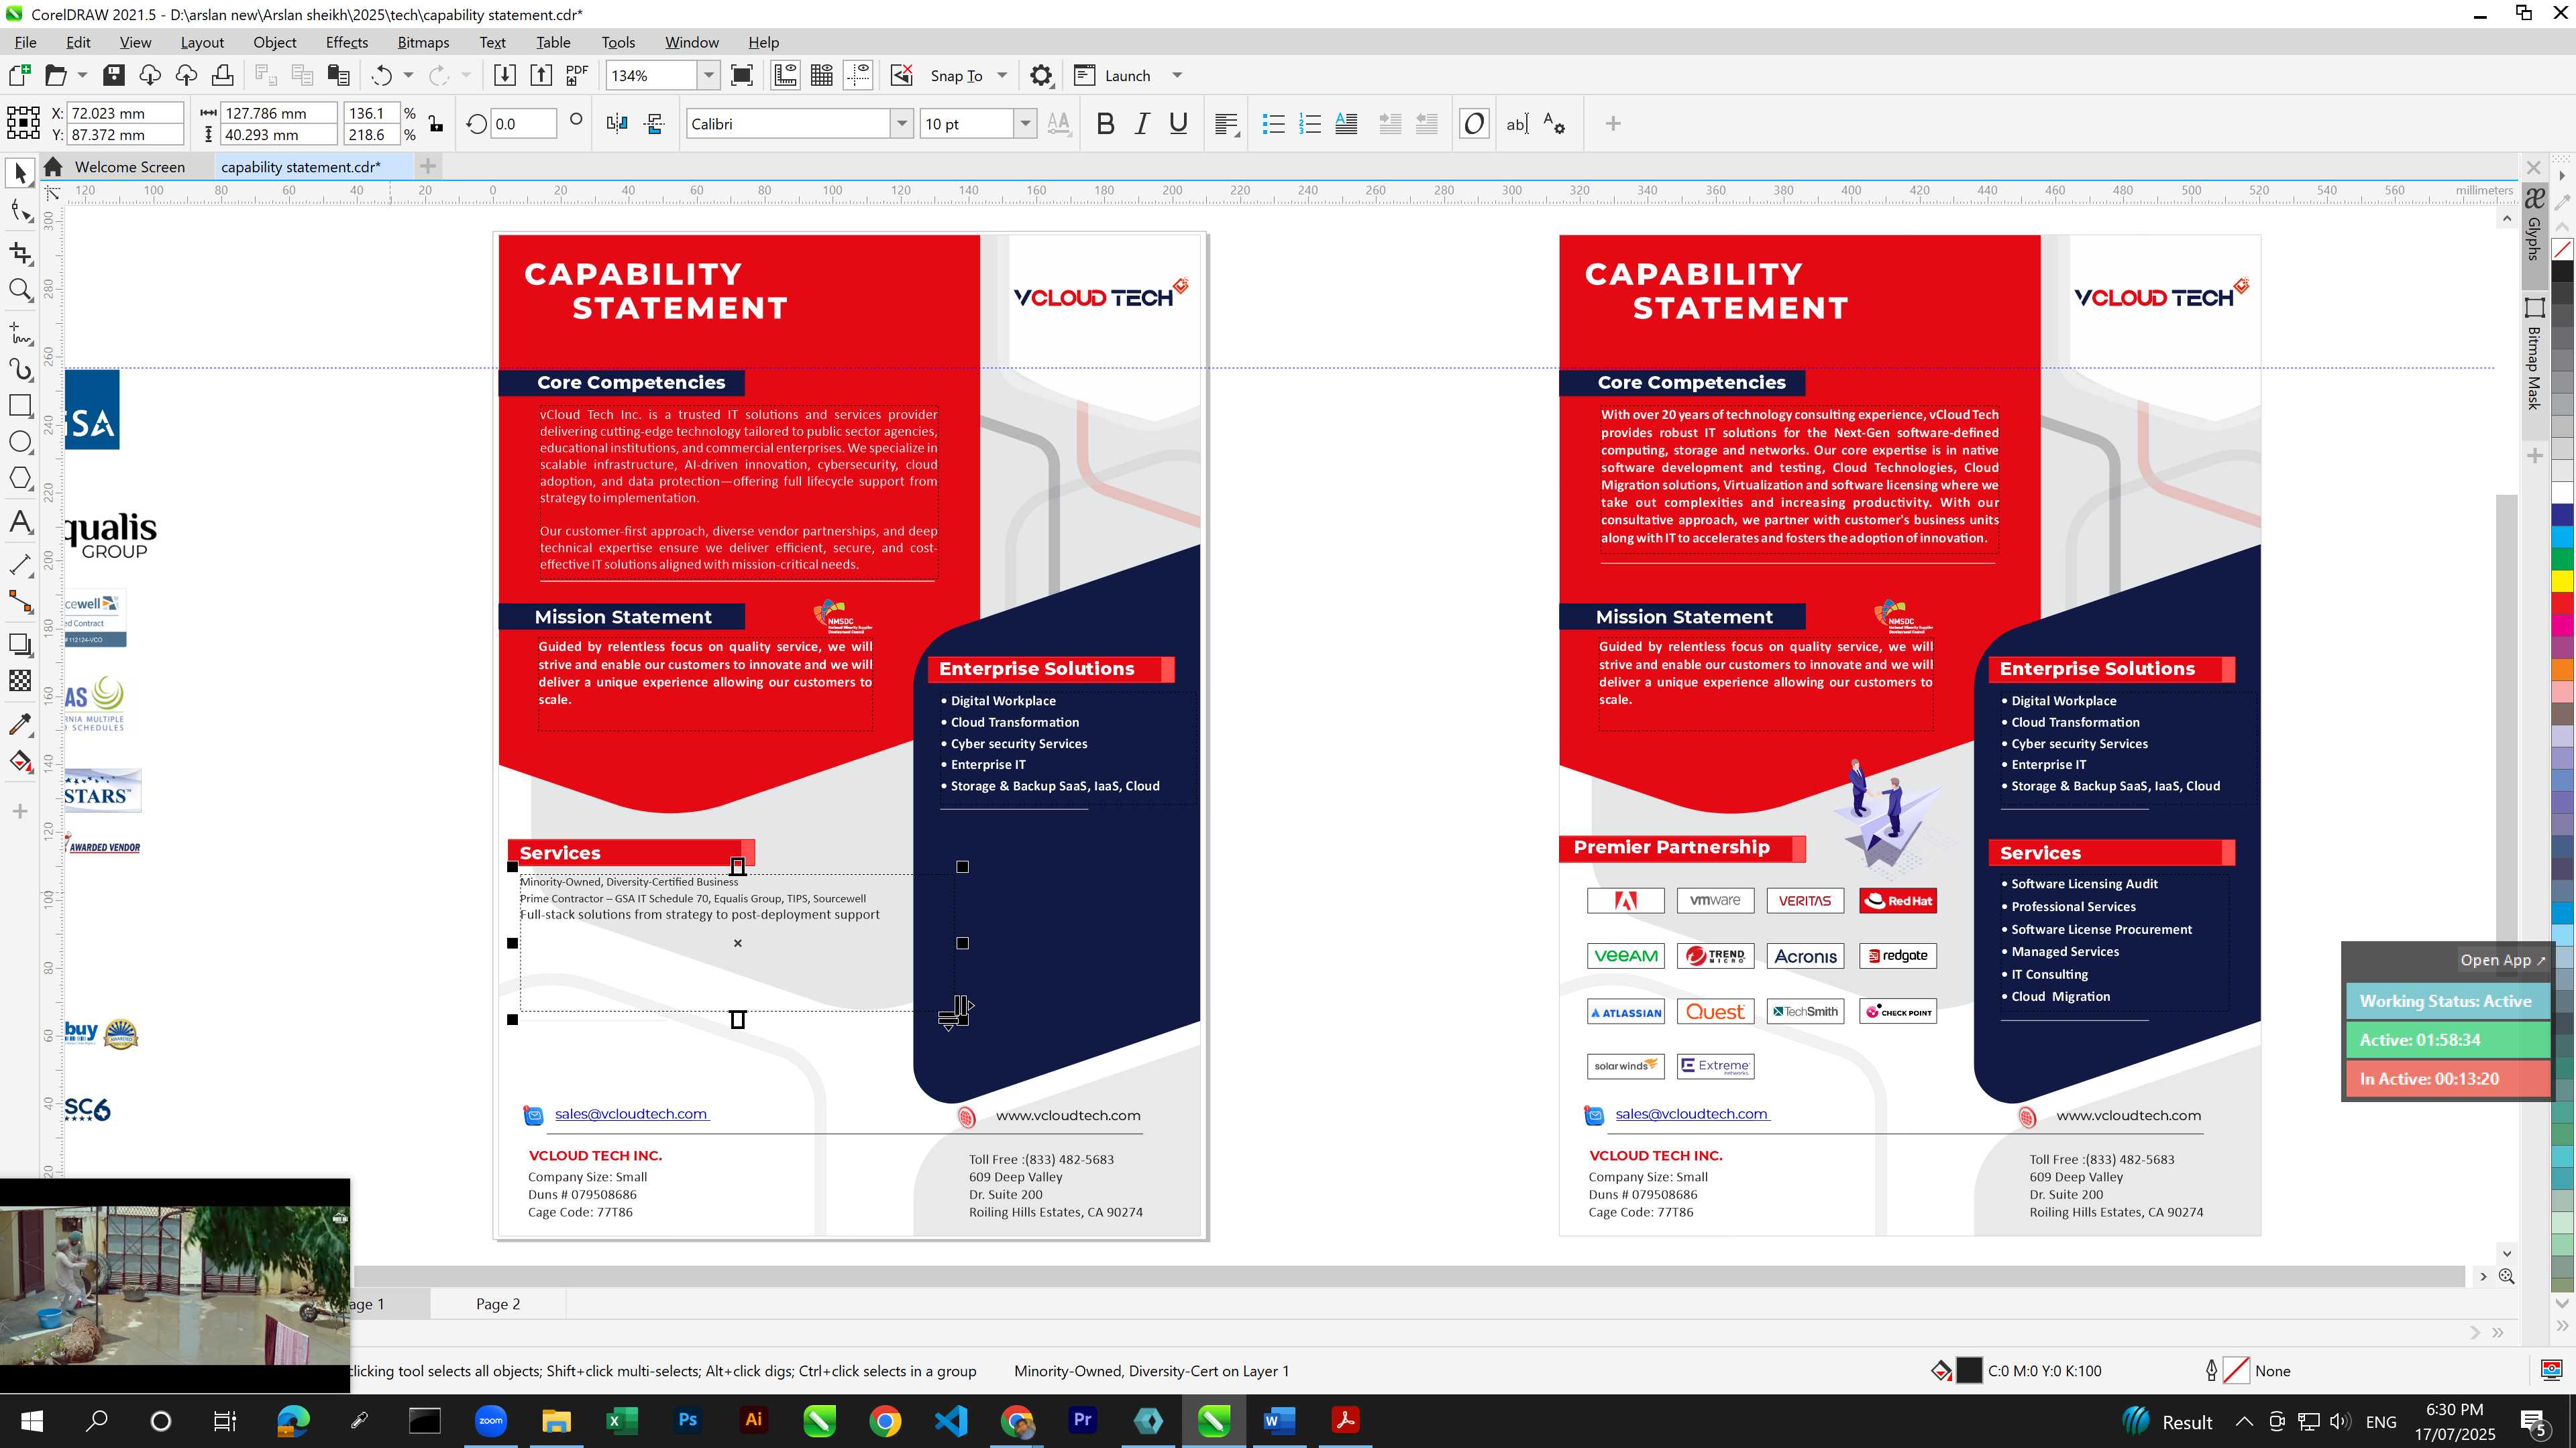Select the Shape tool
The width and height of the screenshot is (2576, 1448).
(x=20, y=211)
